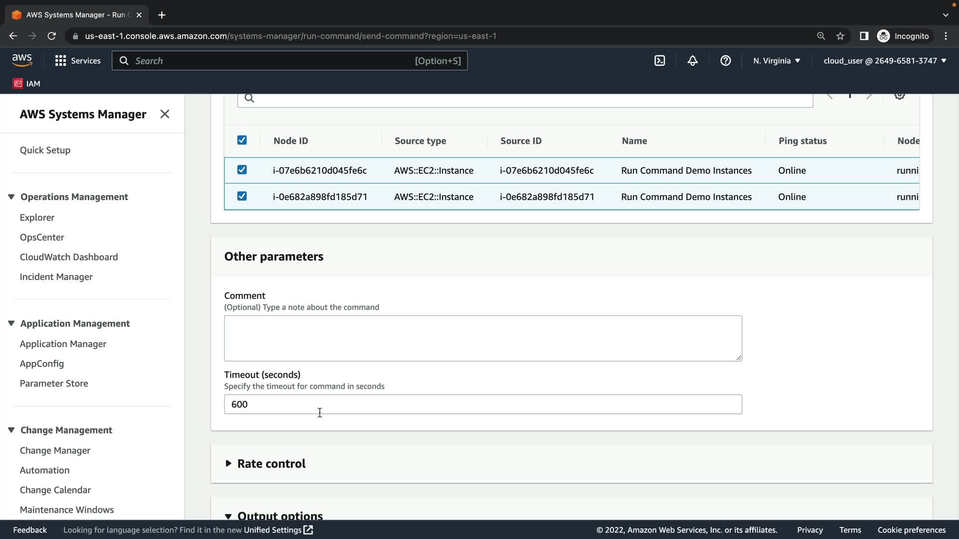The width and height of the screenshot is (959, 539).
Task: Bookmark page with star icon
Action: pyautogui.click(x=840, y=36)
